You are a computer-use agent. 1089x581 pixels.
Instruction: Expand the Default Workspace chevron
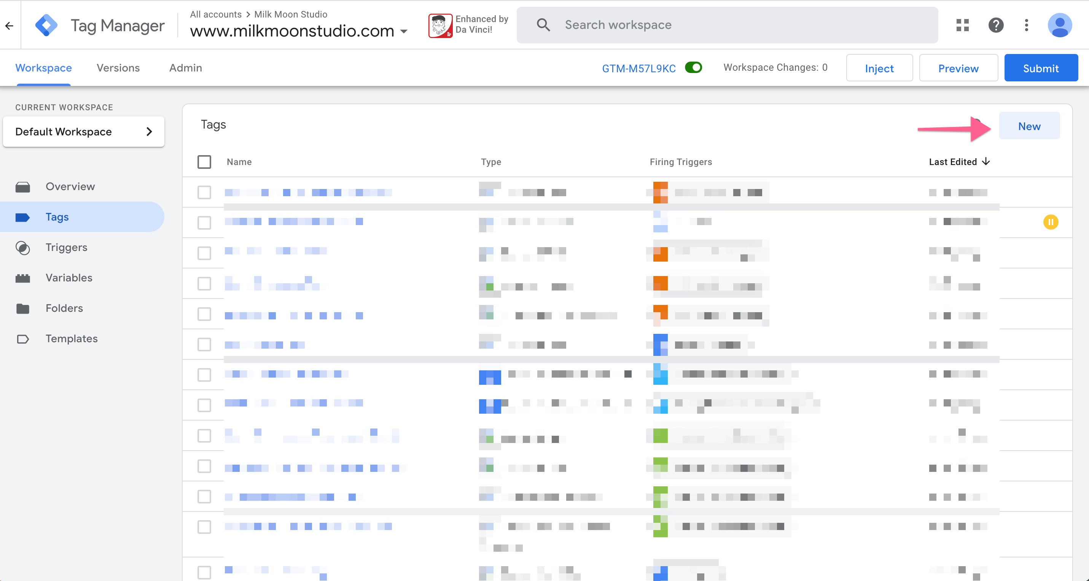point(149,132)
